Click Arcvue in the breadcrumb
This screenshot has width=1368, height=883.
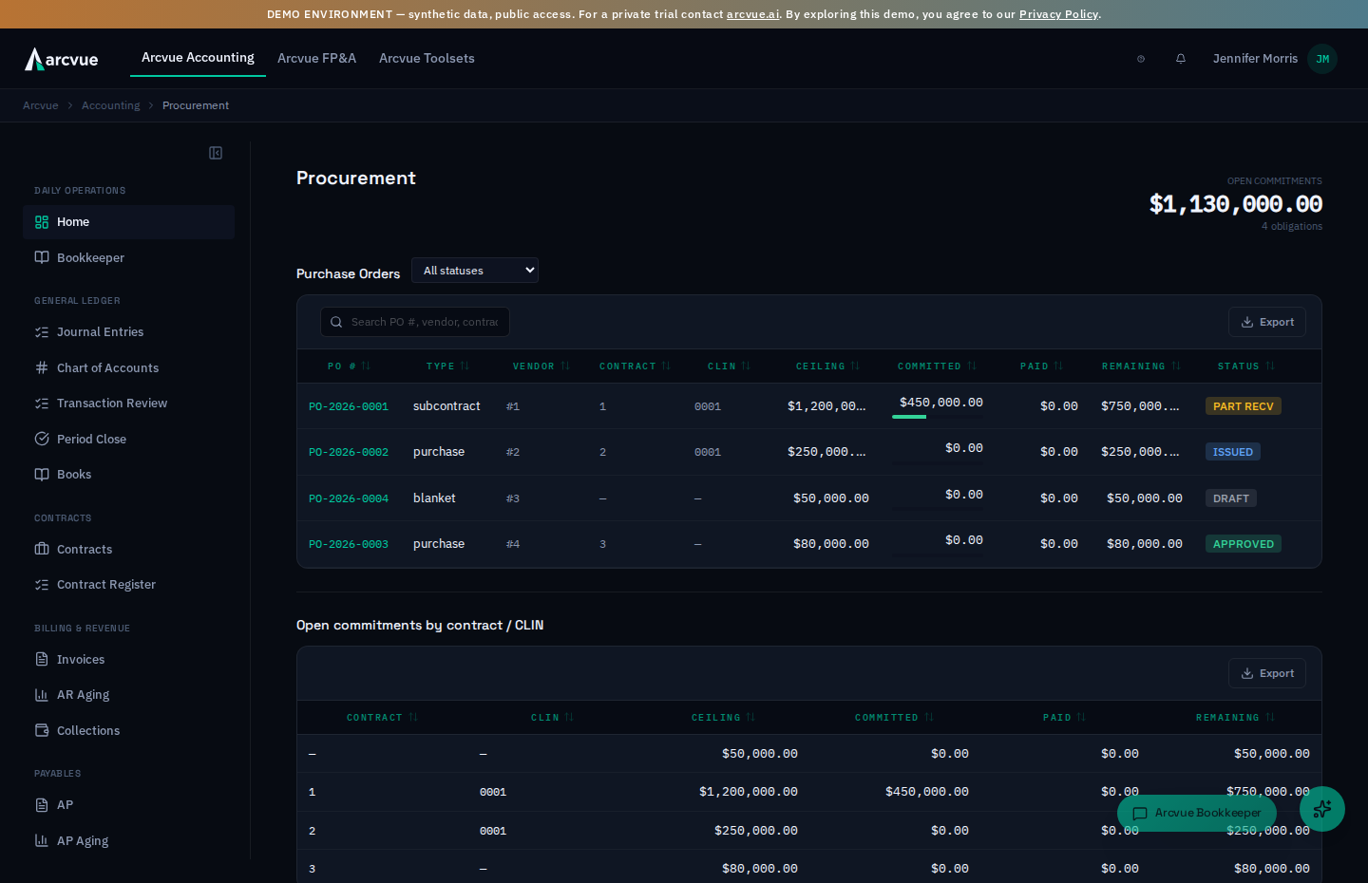40,105
